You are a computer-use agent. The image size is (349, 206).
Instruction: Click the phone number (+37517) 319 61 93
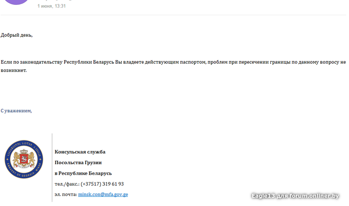pos(102,184)
